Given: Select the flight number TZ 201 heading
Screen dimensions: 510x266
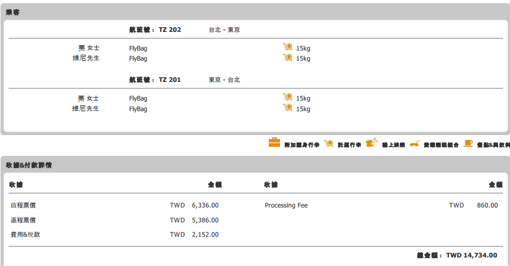Looking at the screenshot, I should click(x=155, y=80).
